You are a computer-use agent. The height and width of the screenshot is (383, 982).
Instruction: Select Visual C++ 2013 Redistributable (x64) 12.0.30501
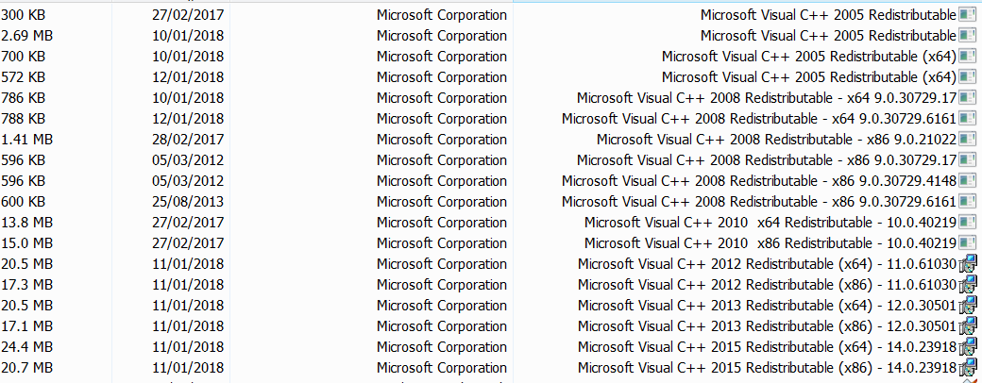click(767, 306)
